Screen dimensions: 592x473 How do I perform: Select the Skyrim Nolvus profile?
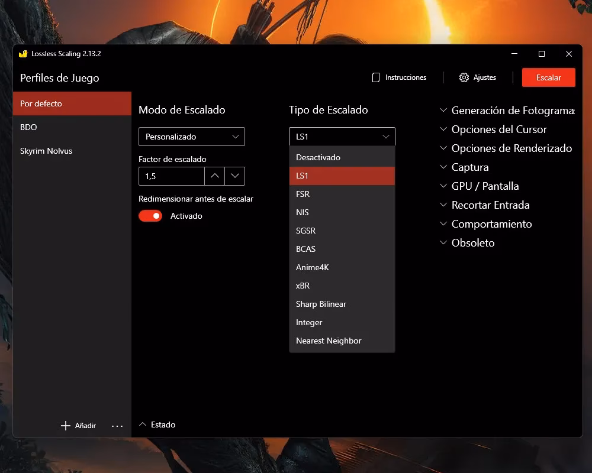72,151
